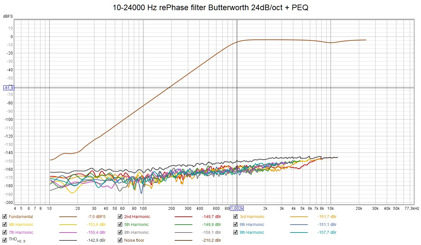Click the 8th Harmonic legend label

click(136, 233)
